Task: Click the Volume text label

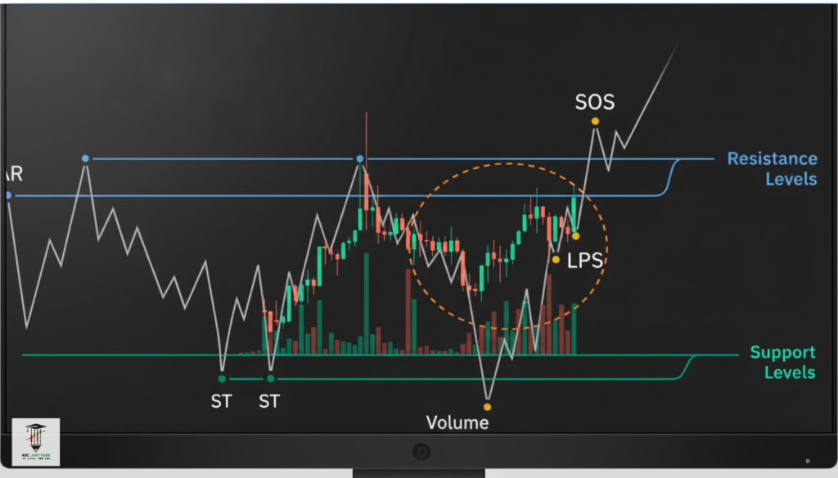Action: [457, 422]
